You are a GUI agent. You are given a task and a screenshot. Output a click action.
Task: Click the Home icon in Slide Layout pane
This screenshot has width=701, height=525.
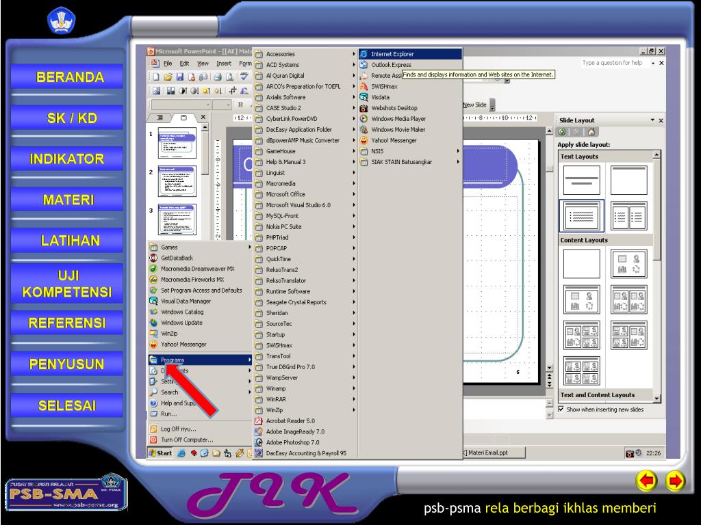(x=591, y=132)
